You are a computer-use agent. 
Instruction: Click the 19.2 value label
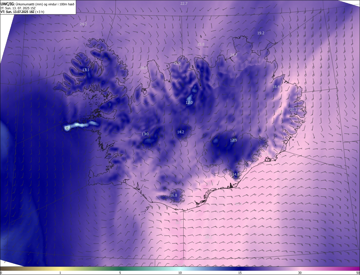click(261, 33)
